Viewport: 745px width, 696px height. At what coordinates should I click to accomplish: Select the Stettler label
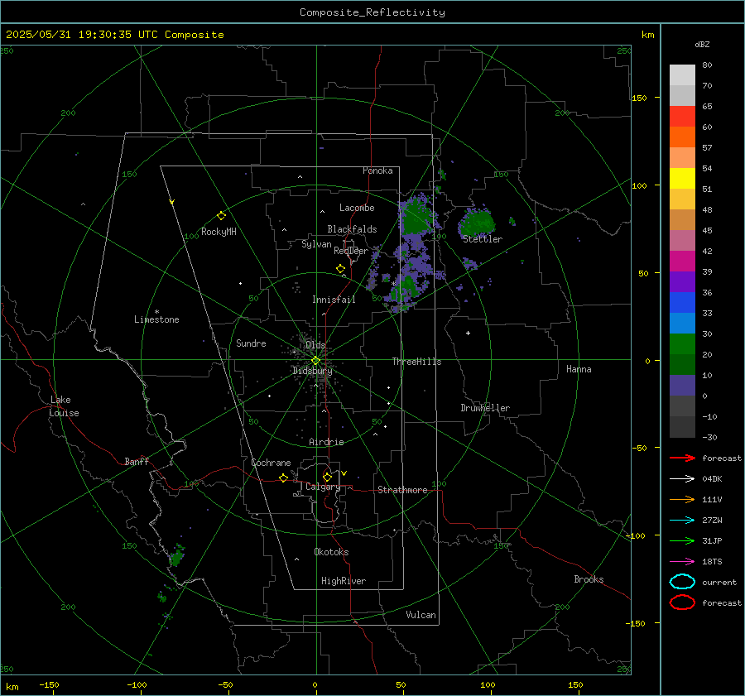pos(483,239)
